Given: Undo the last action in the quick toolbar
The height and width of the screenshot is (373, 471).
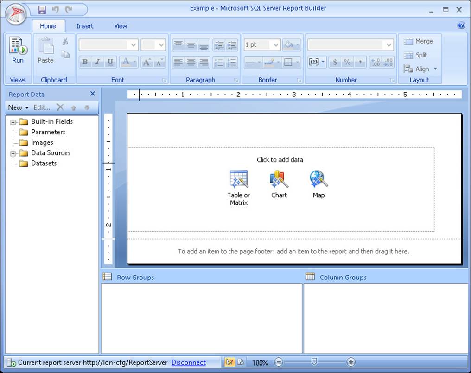Looking at the screenshot, I should 55,10.
